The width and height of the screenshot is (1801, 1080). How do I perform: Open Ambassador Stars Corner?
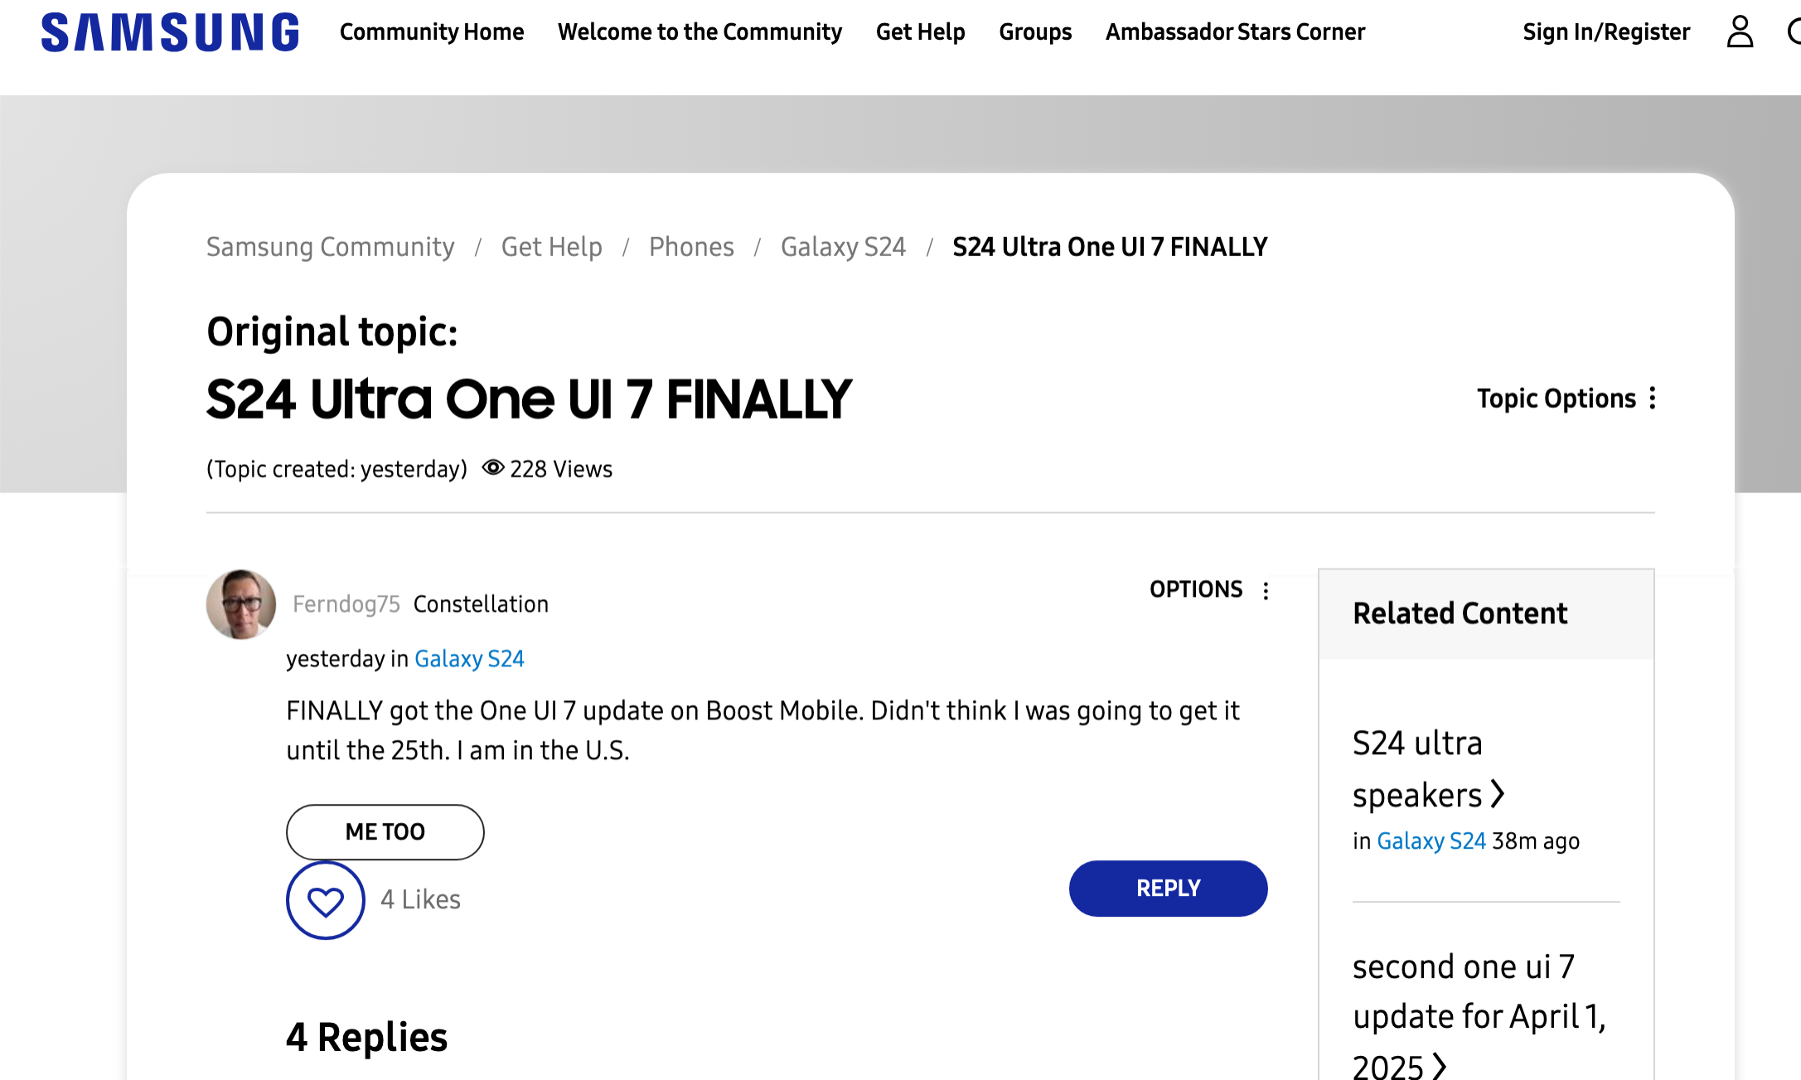1235,32
